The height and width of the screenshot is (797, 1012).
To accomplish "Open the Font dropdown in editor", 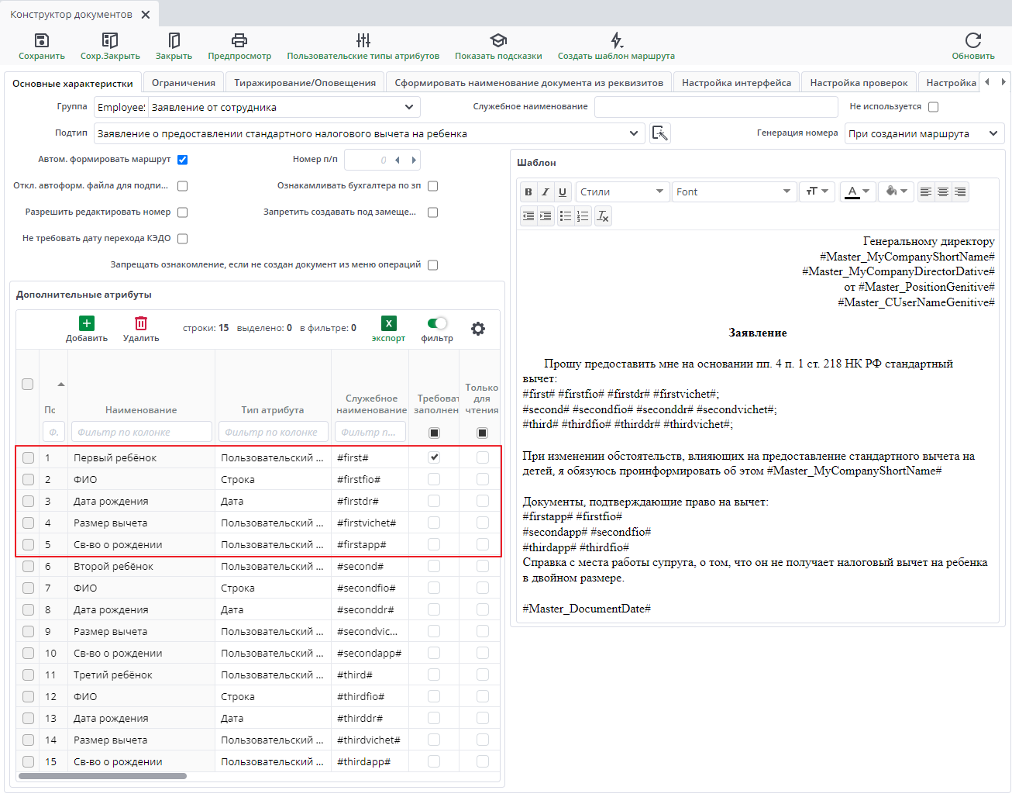I will pos(734,191).
